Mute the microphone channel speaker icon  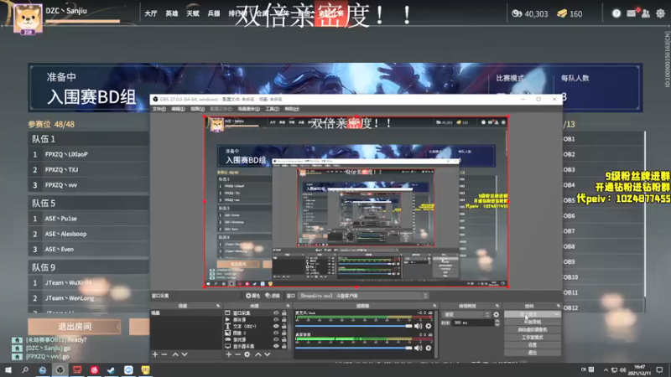418,326
